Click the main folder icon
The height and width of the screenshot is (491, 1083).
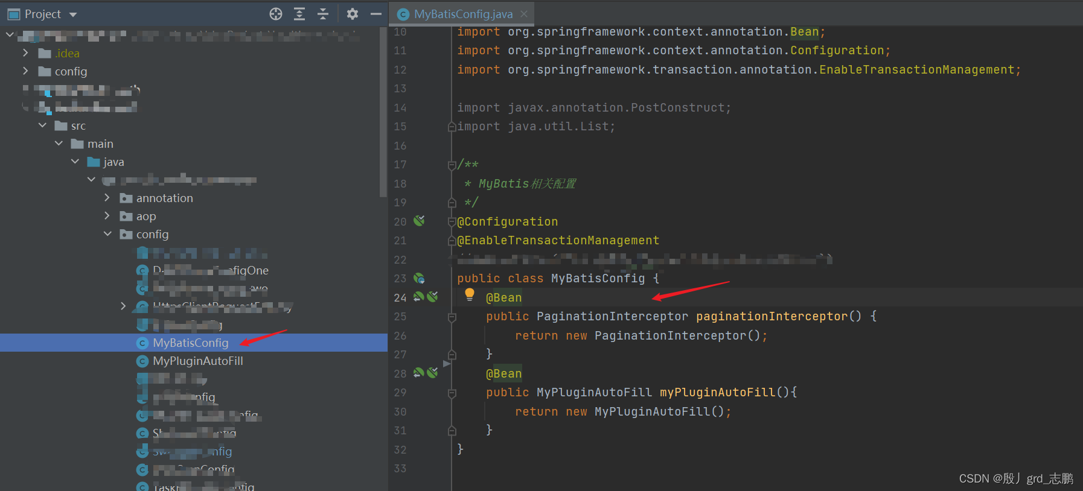(77, 144)
